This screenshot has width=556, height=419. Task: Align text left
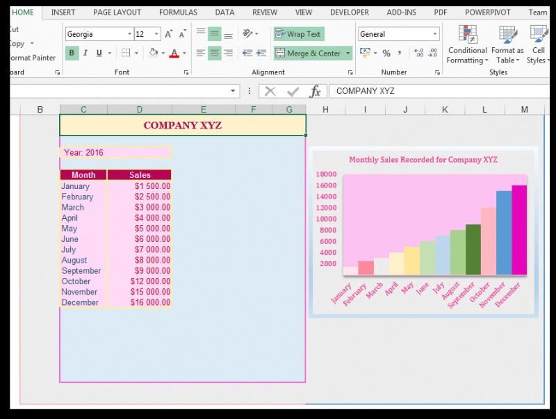pyautogui.click(x=201, y=54)
